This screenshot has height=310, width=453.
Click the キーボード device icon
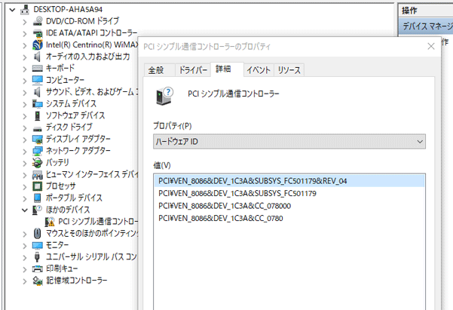tap(38, 68)
